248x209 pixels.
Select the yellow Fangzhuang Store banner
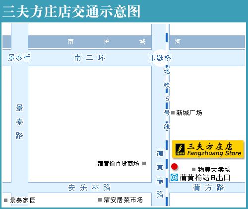point(208,149)
